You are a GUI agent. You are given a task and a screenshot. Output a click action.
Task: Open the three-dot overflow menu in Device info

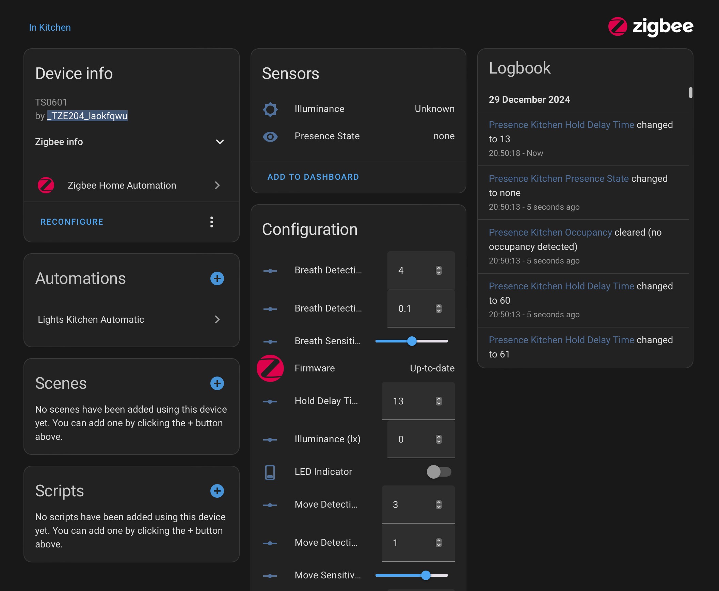click(212, 222)
